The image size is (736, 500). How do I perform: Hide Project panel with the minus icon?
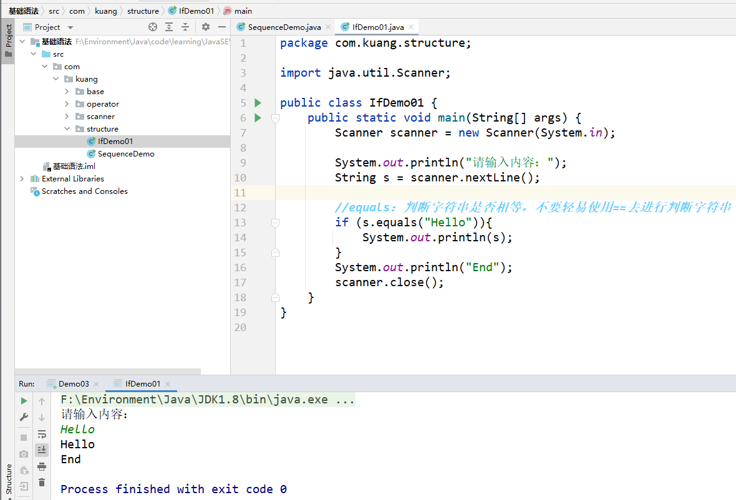click(222, 27)
